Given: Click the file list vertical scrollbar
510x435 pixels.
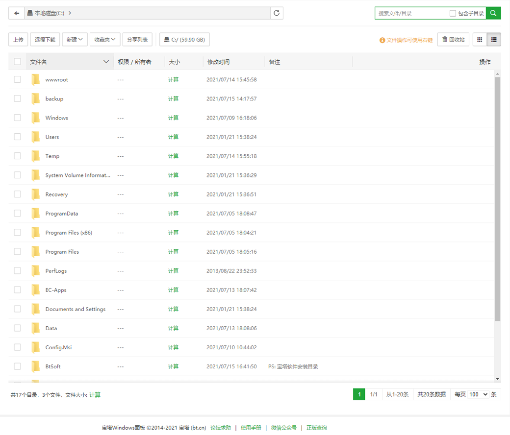Looking at the screenshot, I should coord(497,196).
